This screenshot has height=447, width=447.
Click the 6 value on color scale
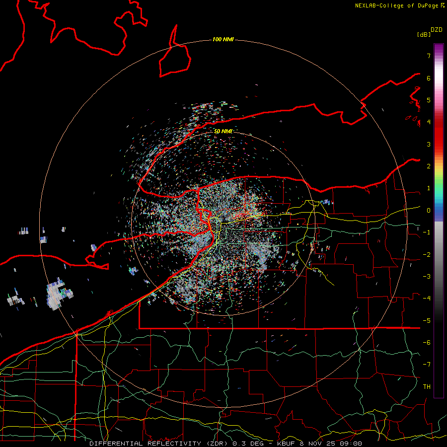point(429,78)
